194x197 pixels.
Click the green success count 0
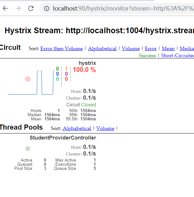(x=57, y=69)
